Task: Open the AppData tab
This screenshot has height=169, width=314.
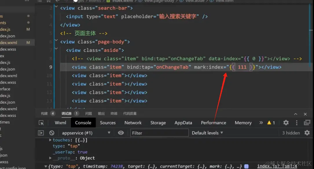Action: [x=183, y=122]
